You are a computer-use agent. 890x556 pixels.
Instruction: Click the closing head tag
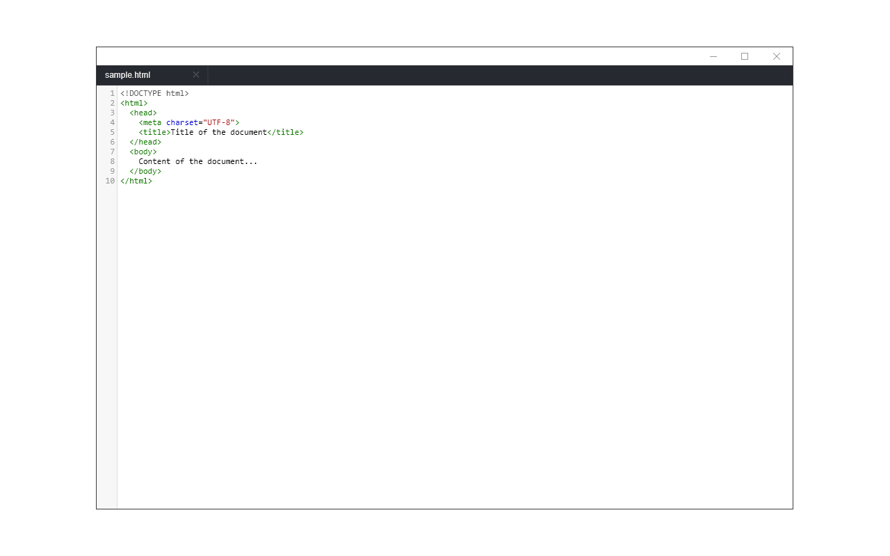tap(145, 141)
